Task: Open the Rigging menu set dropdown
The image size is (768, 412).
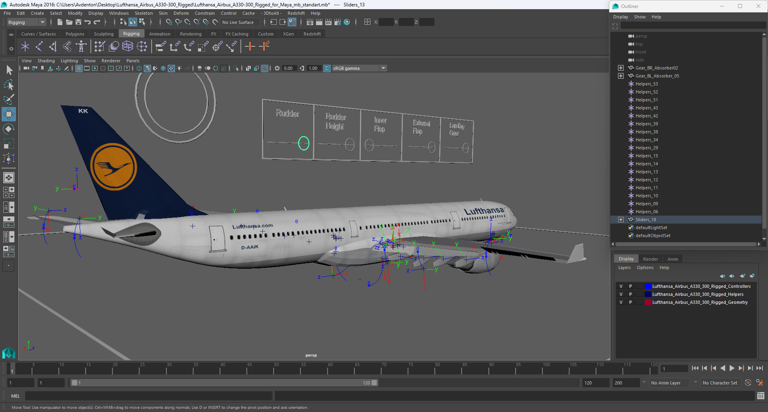Action: (x=26, y=22)
